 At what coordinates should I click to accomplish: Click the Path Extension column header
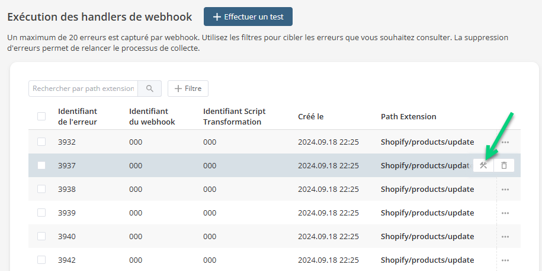click(x=409, y=117)
